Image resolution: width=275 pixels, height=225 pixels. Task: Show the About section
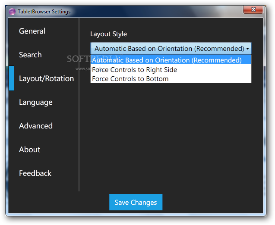(29, 150)
